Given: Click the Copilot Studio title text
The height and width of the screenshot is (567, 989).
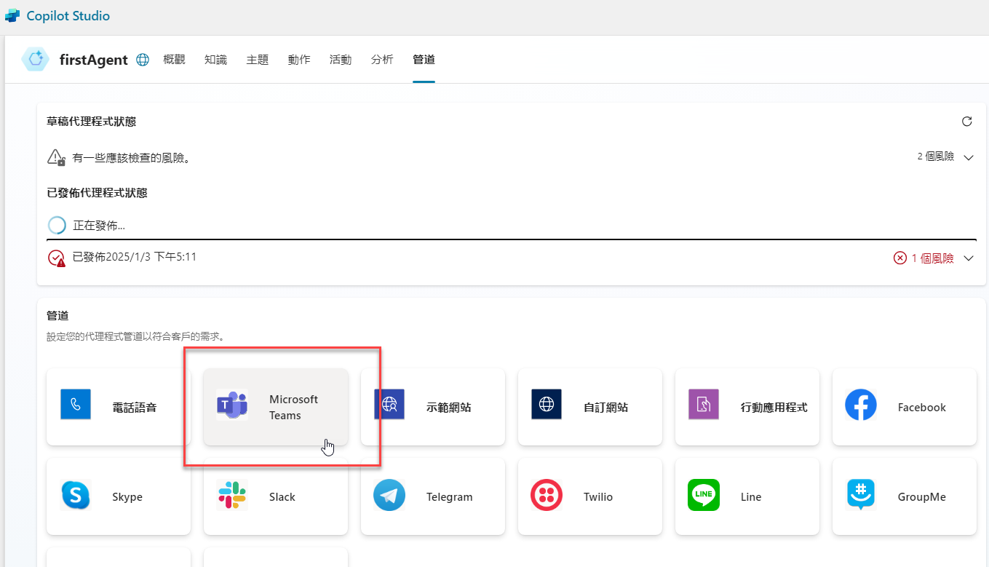Looking at the screenshot, I should (x=68, y=15).
